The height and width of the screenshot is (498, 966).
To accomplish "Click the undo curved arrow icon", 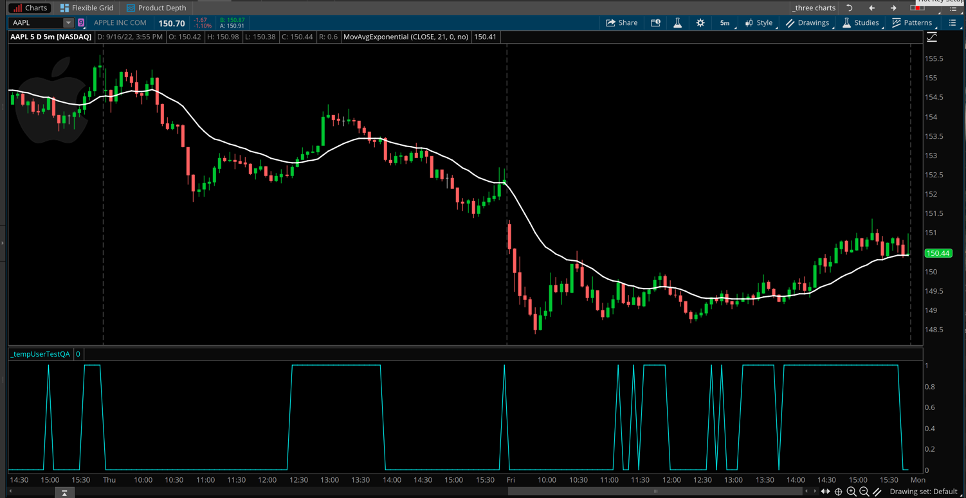I will [x=849, y=8].
